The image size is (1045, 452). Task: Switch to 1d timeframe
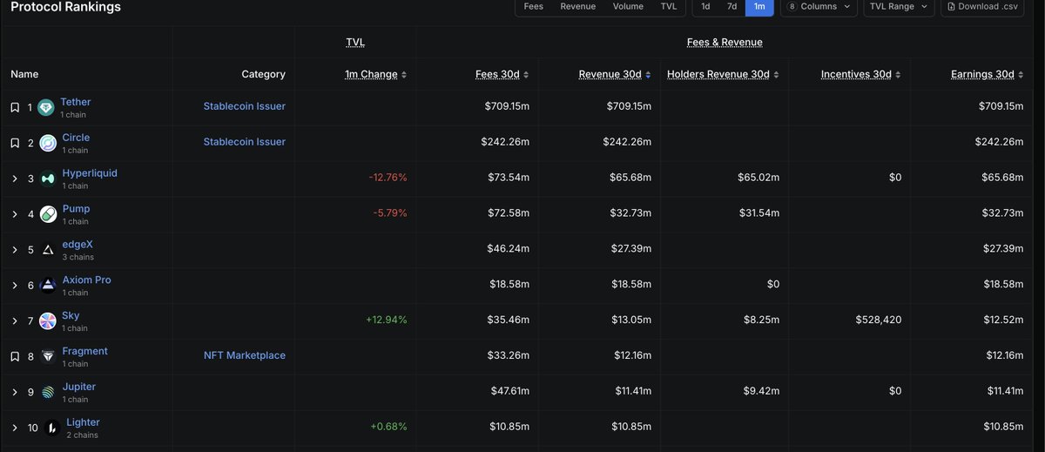point(705,7)
